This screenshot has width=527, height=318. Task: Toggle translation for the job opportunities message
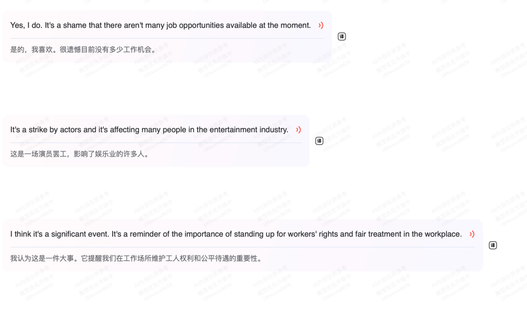(x=342, y=37)
